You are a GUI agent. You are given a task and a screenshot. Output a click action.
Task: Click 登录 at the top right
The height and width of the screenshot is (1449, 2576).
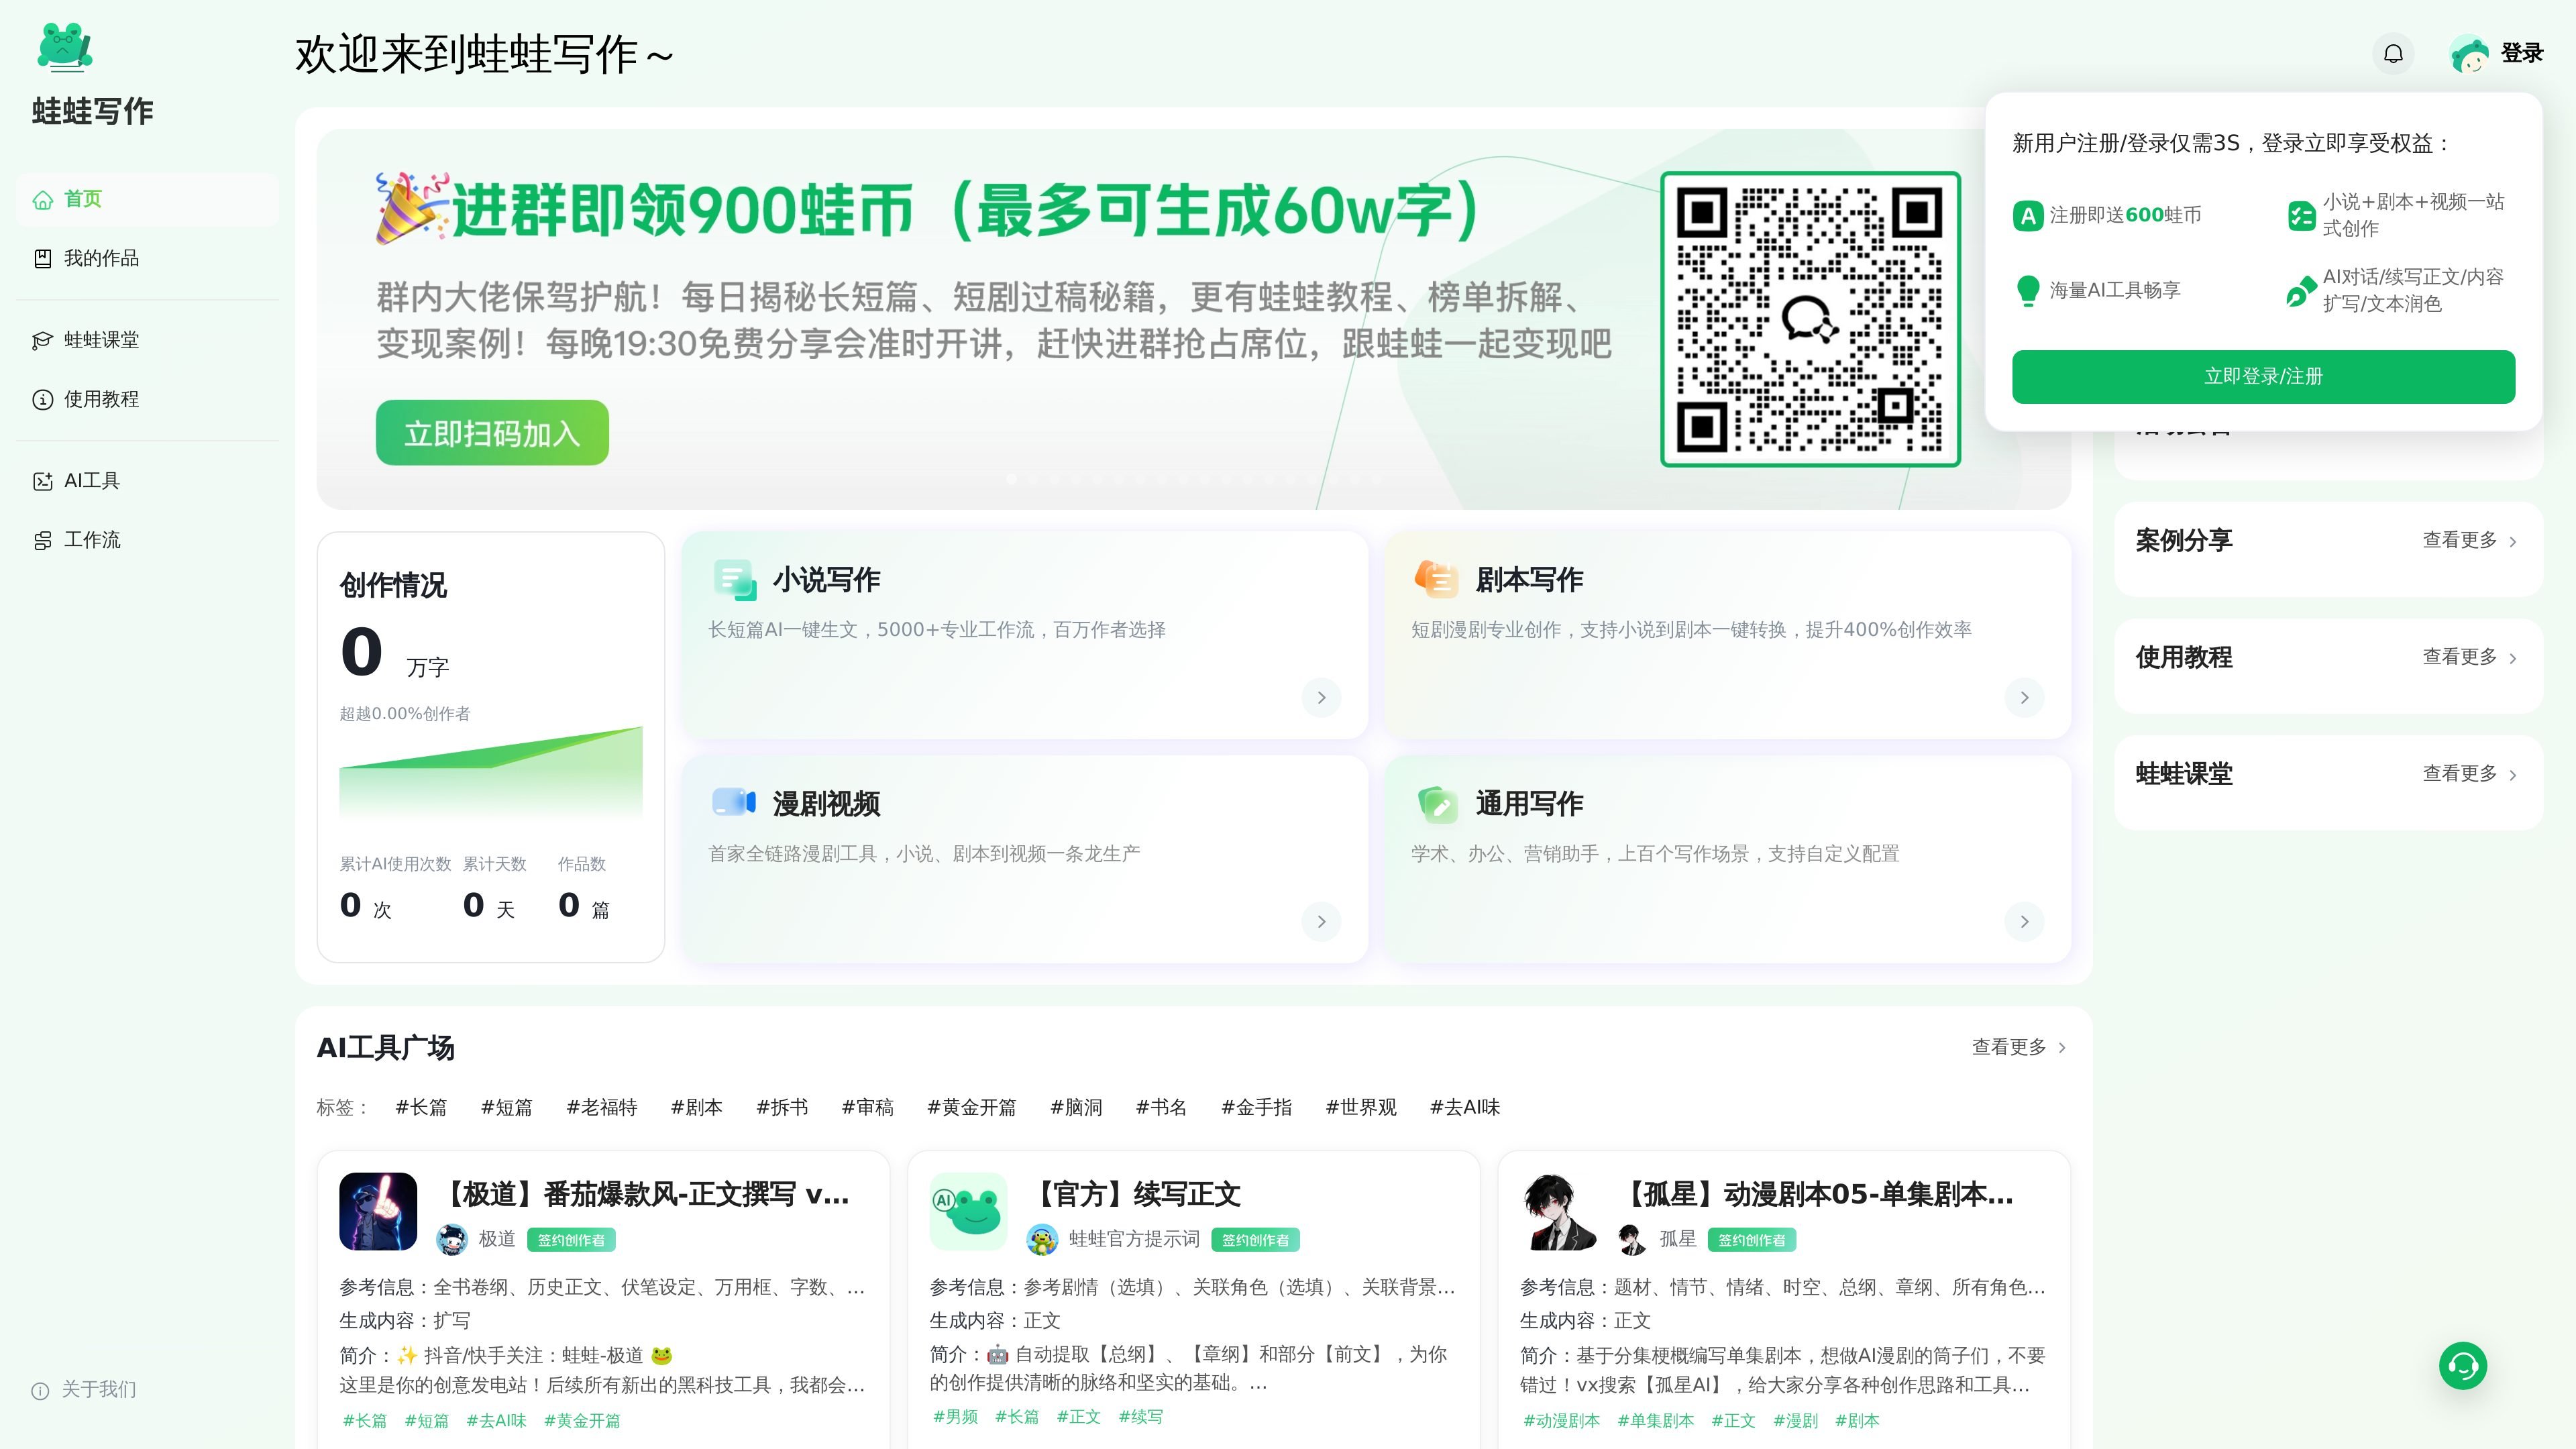(2521, 53)
